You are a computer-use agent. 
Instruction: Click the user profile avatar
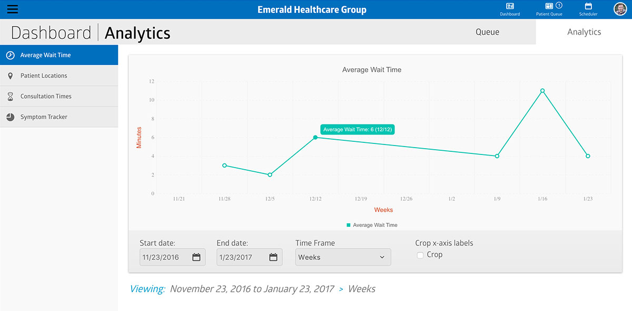620,9
